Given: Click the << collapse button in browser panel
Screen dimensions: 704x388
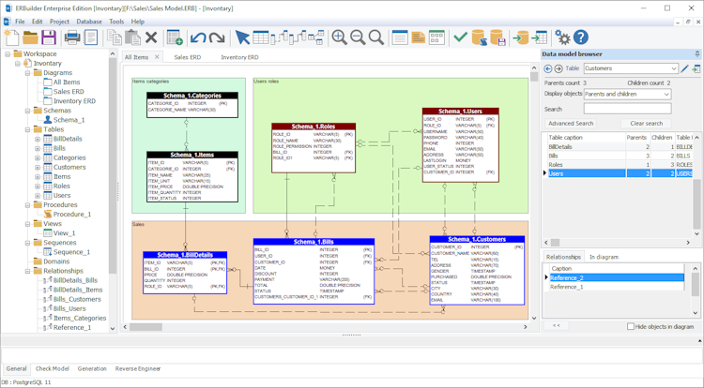Looking at the screenshot, I should point(556,326).
